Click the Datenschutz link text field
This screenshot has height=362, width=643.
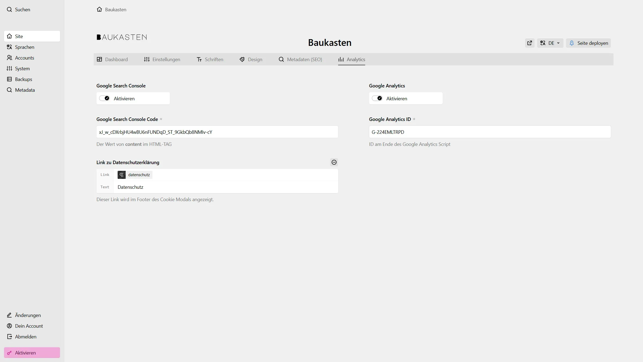click(x=225, y=187)
